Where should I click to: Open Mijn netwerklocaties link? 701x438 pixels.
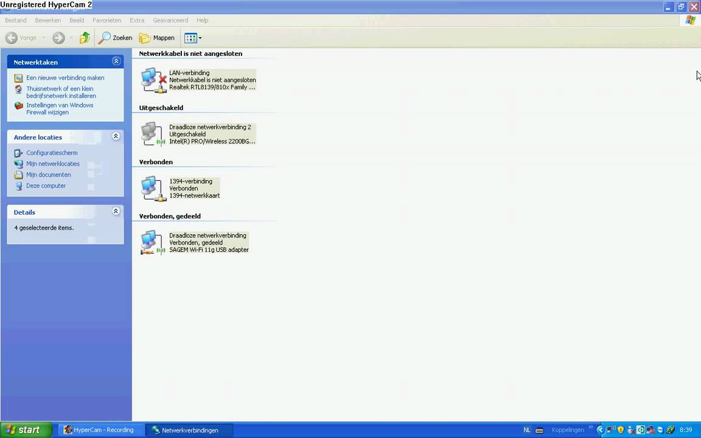pos(53,164)
